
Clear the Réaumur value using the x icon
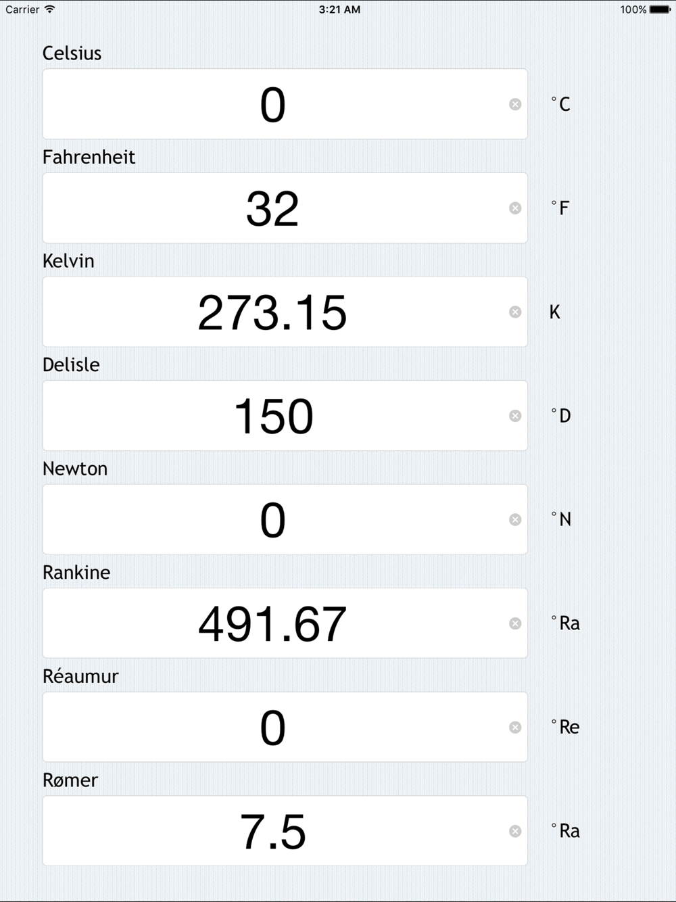click(515, 728)
